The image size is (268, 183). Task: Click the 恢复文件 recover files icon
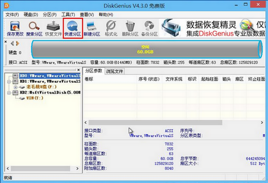(x=53, y=28)
